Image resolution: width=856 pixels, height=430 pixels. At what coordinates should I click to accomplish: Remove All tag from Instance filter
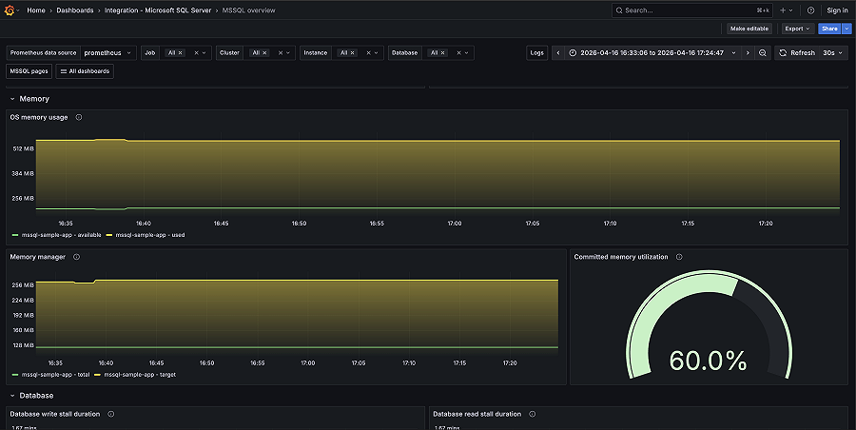[352, 53]
